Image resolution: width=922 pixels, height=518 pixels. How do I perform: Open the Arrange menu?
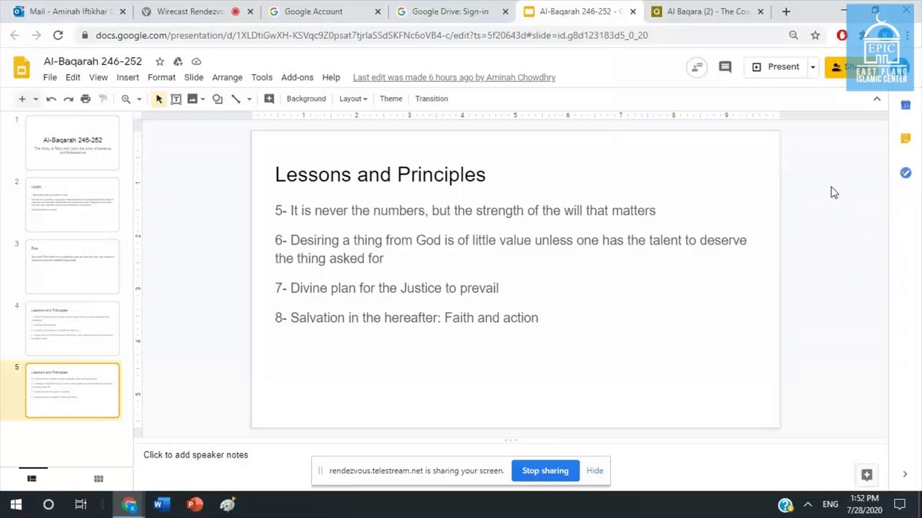coord(227,78)
